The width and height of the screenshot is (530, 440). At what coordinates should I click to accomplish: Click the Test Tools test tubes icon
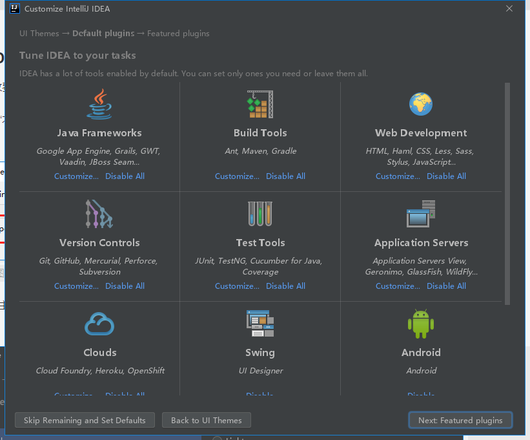(260, 214)
